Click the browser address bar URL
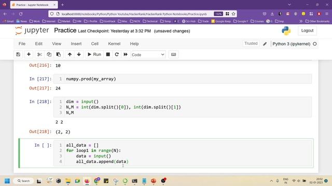This screenshot has width=332, height=186. [134, 14]
